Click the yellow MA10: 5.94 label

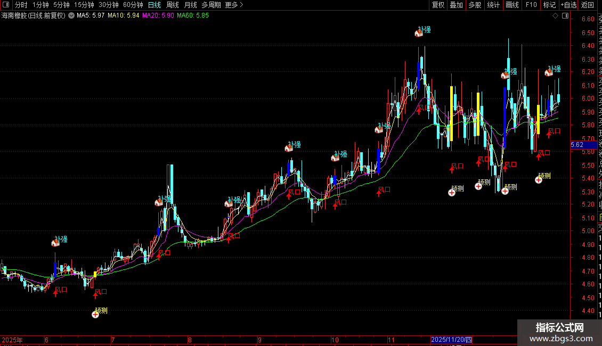123,15
